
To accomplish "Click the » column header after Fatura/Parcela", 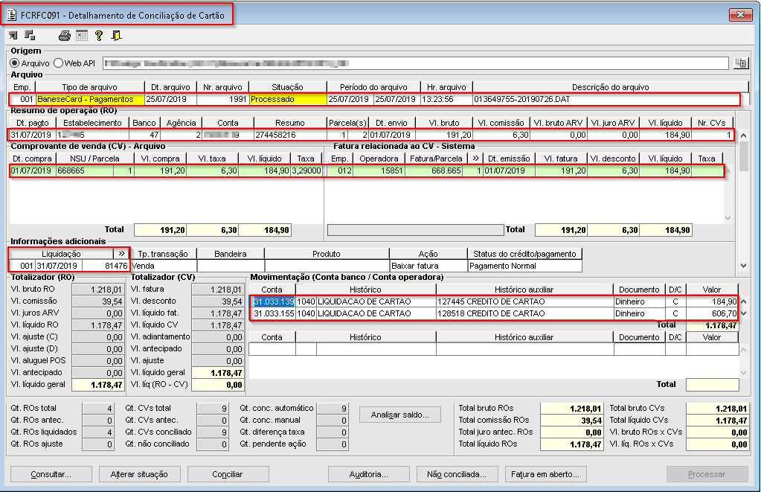I will [475, 159].
